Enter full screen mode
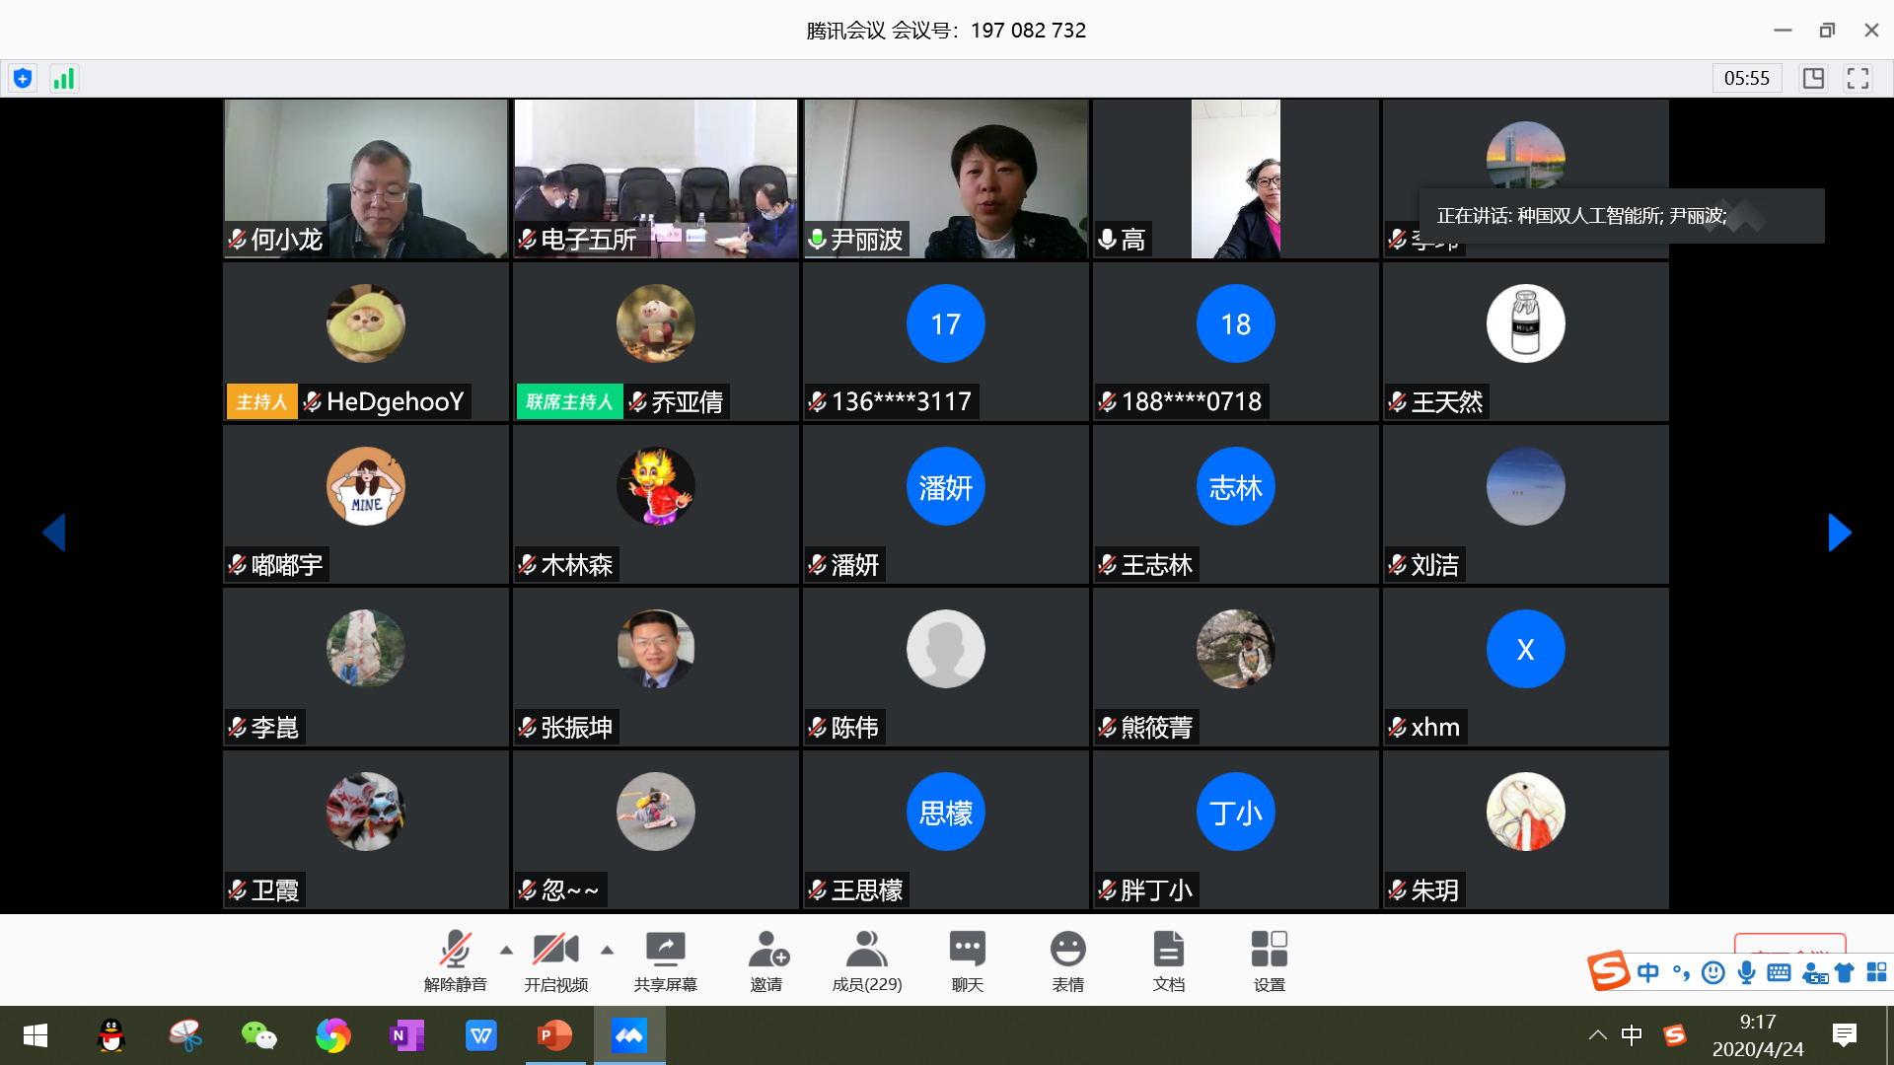 tap(1858, 79)
